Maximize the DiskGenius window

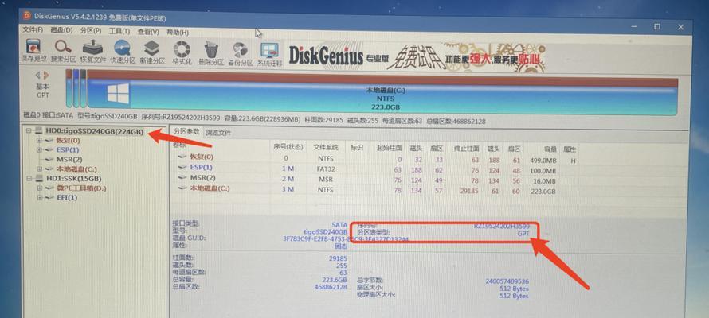[657, 26]
